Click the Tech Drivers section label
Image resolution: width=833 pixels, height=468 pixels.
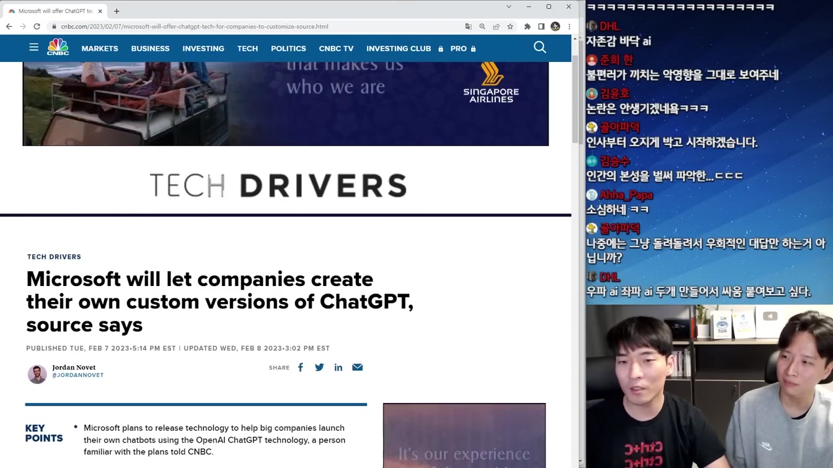coord(54,257)
